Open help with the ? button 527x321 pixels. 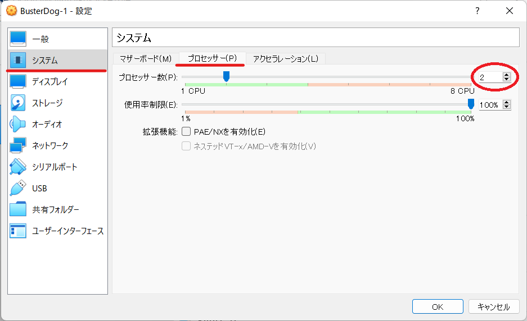[478, 11]
